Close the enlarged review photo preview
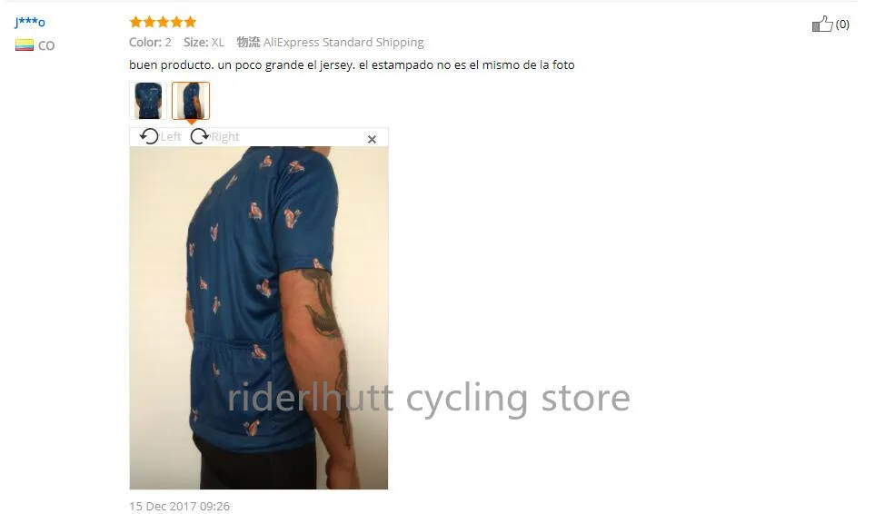Screen dimensions: 875x514 (x=372, y=139)
